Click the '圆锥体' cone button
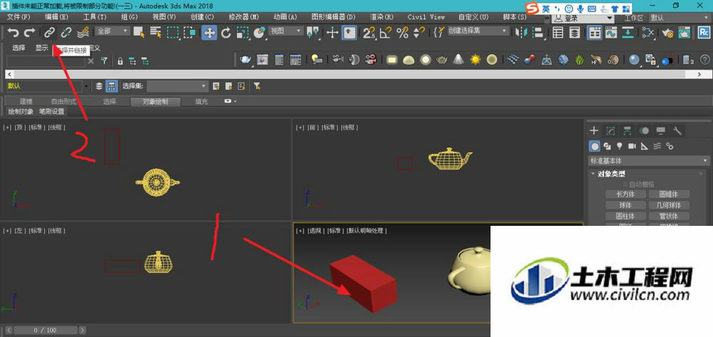This screenshot has height=337, width=713. pos(669,195)
